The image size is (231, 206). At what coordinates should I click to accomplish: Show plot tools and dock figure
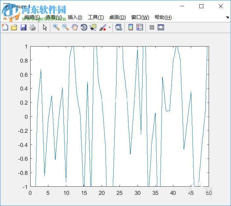(x=161, y=28)
